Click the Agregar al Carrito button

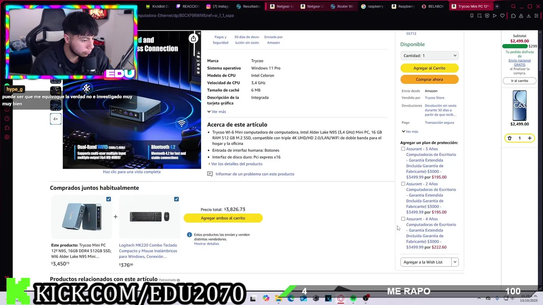click(x=429, y=68)
